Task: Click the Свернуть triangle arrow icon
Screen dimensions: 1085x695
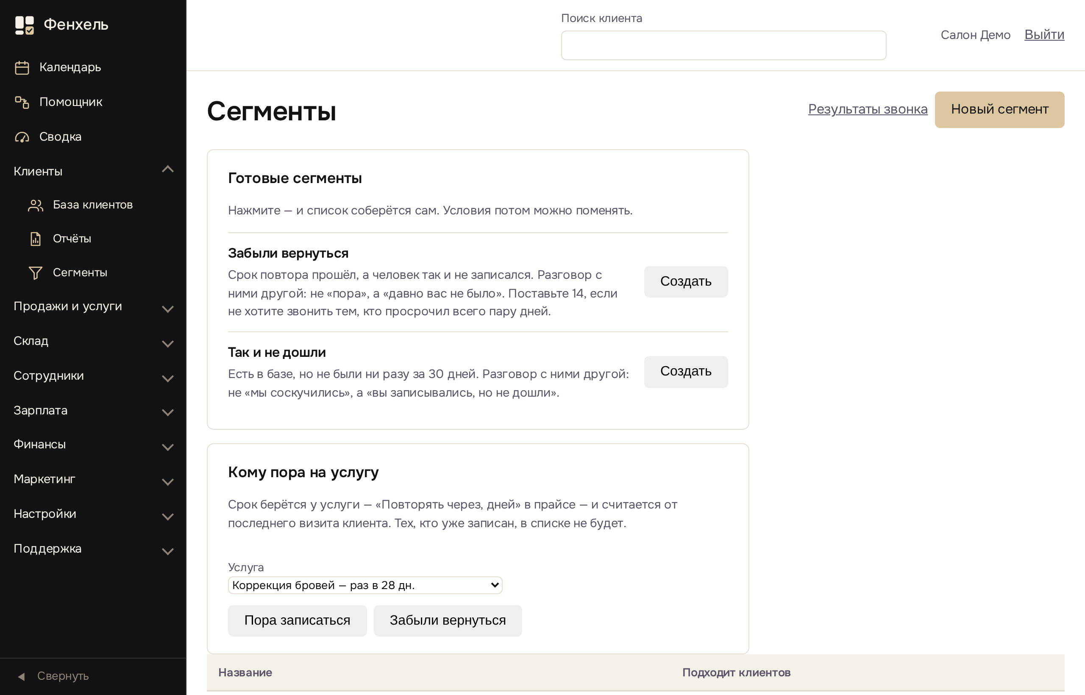Action: pyautogui.click(x=21, y=676)
